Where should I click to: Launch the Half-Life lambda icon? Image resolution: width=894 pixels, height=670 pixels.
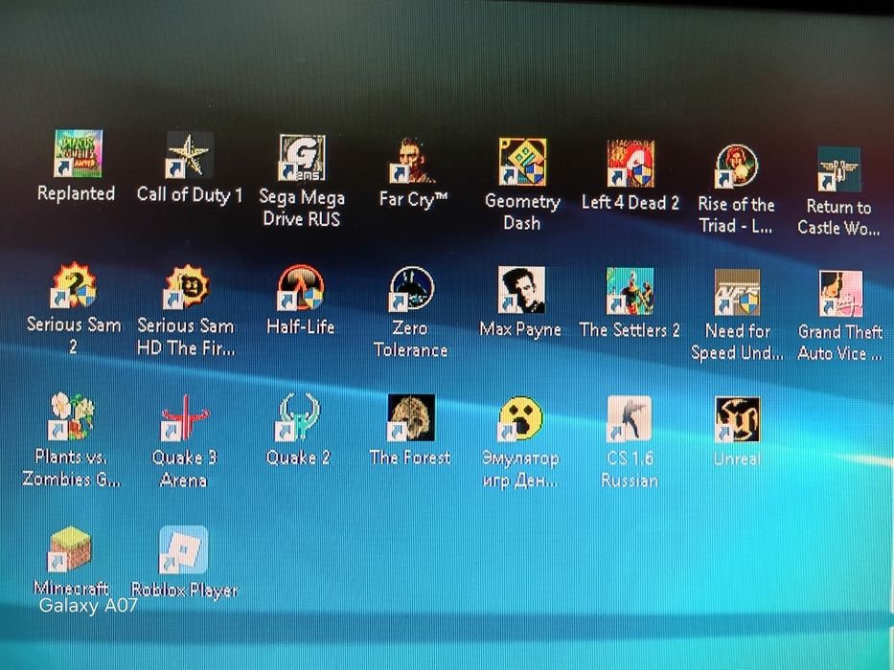click(301, 288)
